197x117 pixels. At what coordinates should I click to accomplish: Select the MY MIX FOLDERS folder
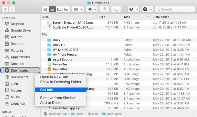[x=65, y=50]
